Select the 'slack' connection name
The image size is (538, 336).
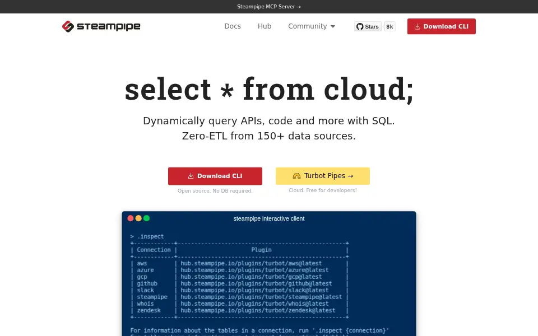(x=146, y=291)
